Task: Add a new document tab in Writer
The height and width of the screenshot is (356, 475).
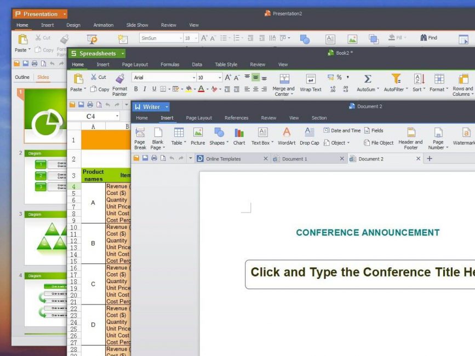Action: [430, 158]
